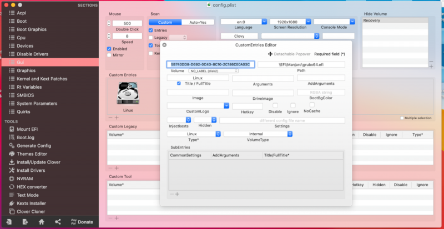
Task: Add a Custom Tool row with plus
Action: (x=117, y=218)
